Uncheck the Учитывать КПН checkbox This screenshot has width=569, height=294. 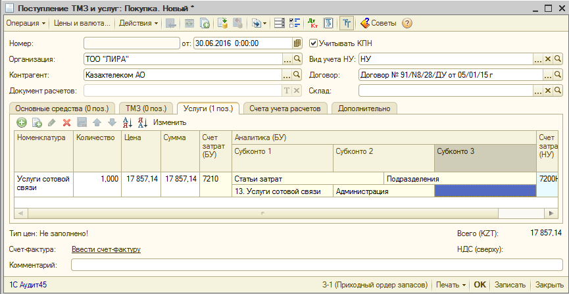pyautogui.click(x=313, y=43)
